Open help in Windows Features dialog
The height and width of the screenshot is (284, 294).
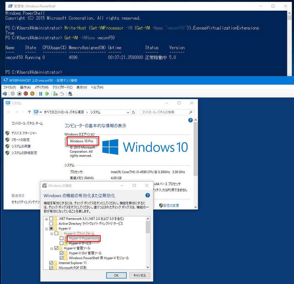pos(148,195)
